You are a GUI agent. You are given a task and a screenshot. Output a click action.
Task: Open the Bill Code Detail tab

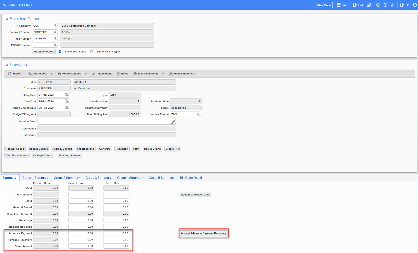coord(191,178)
